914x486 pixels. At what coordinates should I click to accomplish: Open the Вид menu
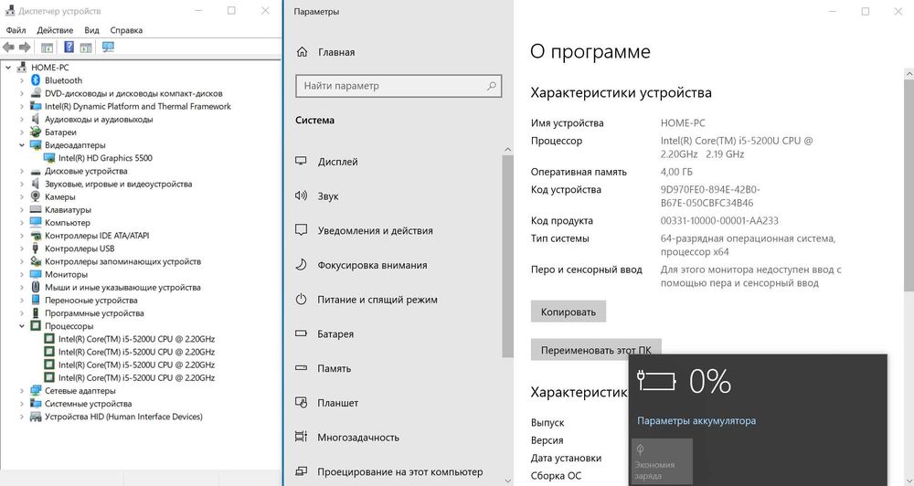(x=91, y=30)
